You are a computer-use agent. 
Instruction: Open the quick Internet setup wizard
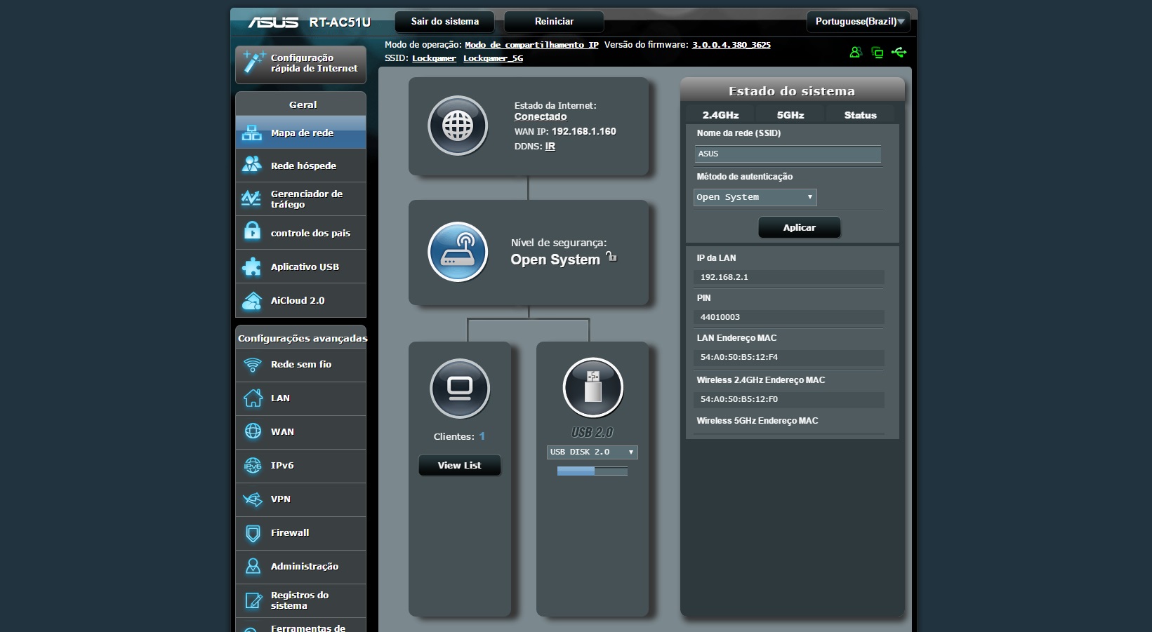tap(300, 64)
